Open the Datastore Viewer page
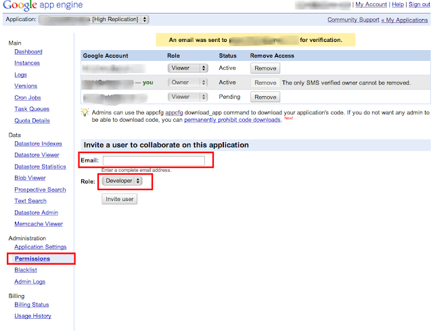The width and height of the screenshot is (433, 331). coord(37,155)
